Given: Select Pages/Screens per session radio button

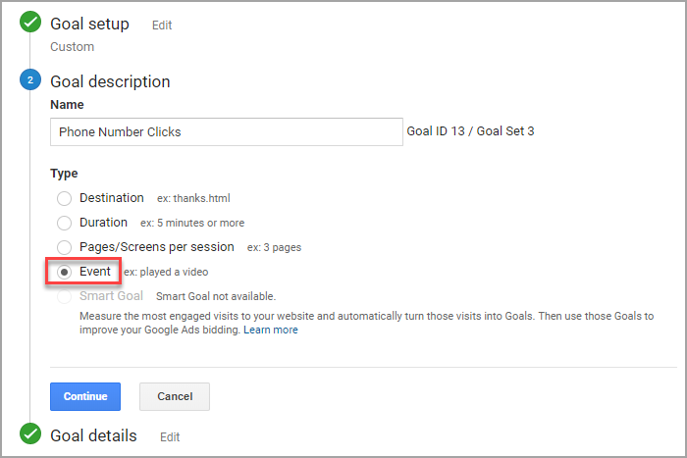Looking at the screenshot, I should tap(64, 247).
